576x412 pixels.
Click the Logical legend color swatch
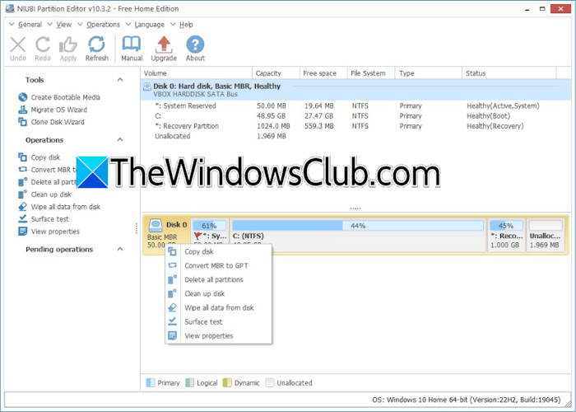(x=189, y=382)
